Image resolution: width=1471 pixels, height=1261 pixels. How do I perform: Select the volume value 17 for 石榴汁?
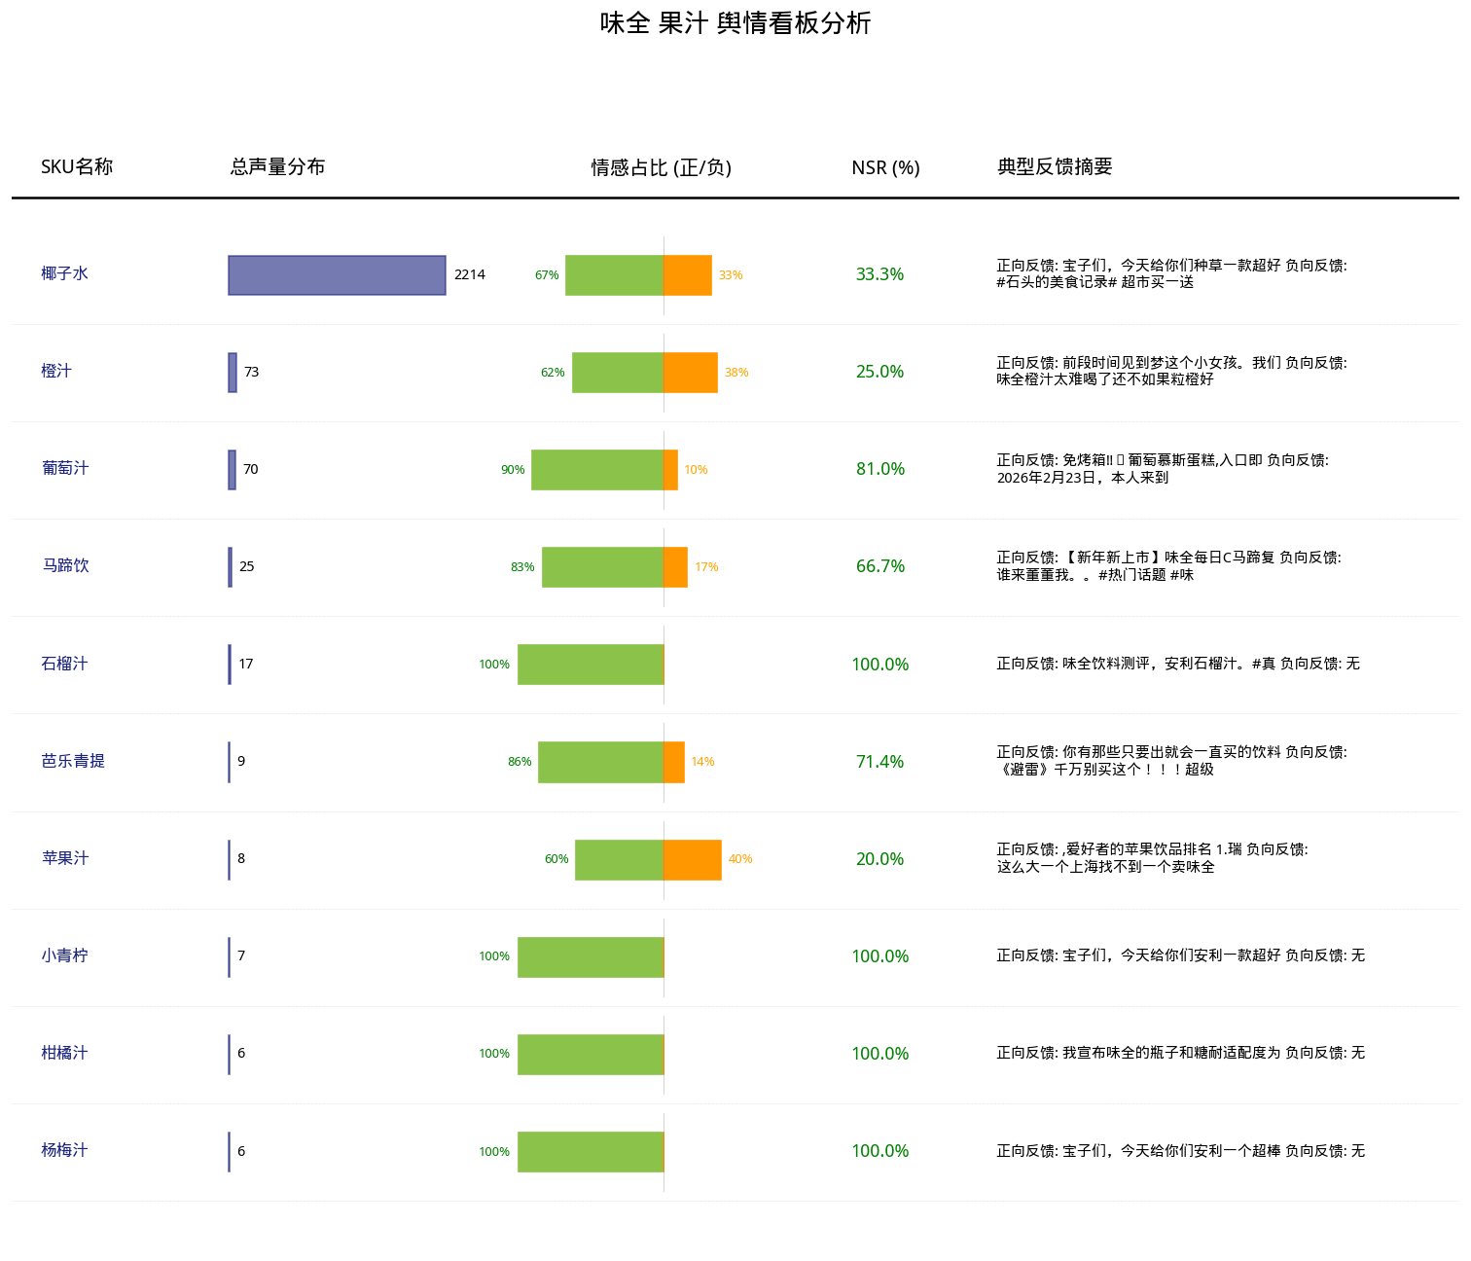coord(246,665)
